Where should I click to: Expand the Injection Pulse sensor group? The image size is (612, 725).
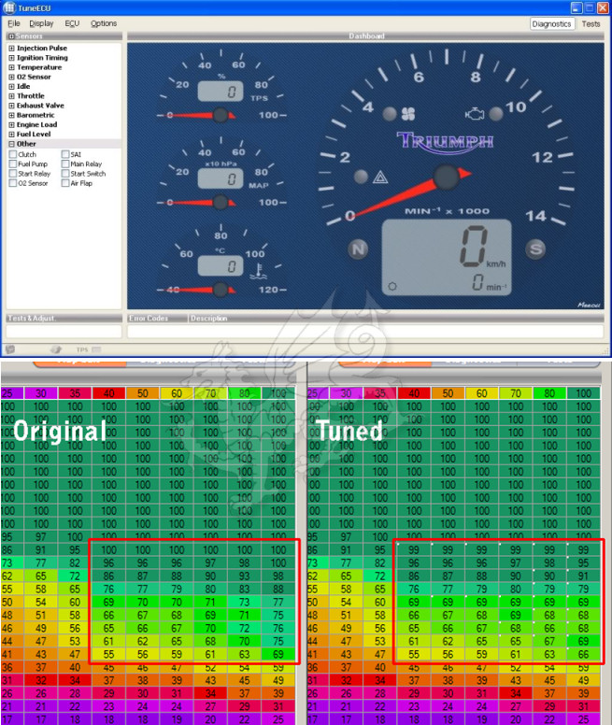[11, 48]
